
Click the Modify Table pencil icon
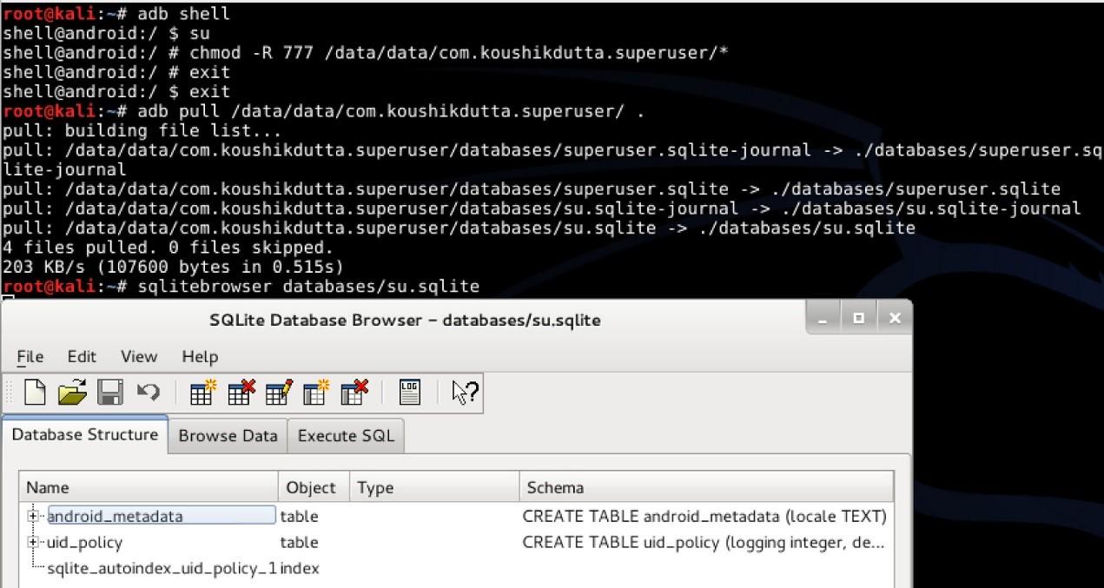(279, 393)
